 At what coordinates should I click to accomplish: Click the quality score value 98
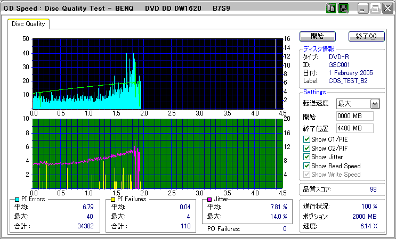point(373,189)
